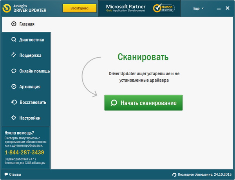Click the gear icon beside Настройки
The image size is (235, 180).
14,118
